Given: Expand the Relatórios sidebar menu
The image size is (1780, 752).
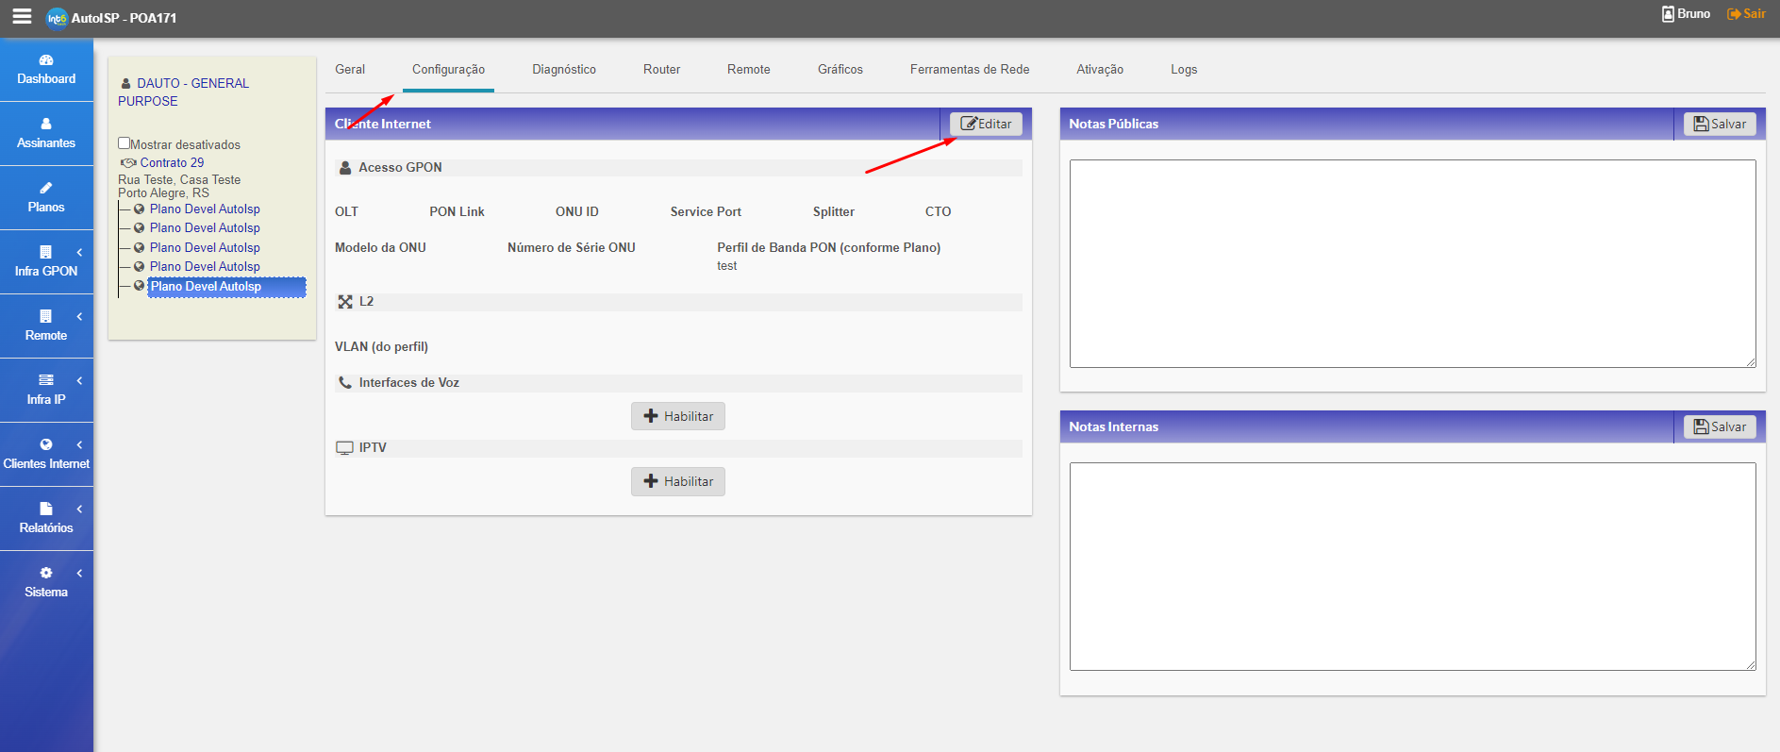Looking at the screenshot, I should tap(46, 518).
